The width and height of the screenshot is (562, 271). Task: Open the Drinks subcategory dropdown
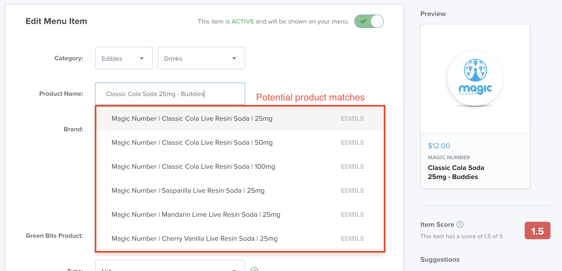[x=201, y=58]
